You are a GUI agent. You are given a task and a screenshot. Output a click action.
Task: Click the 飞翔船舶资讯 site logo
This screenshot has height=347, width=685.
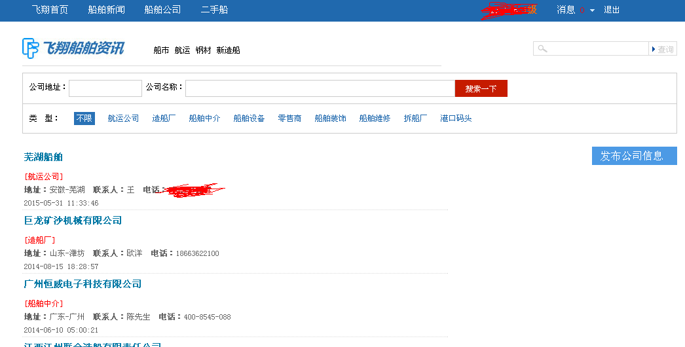[73, 48]
